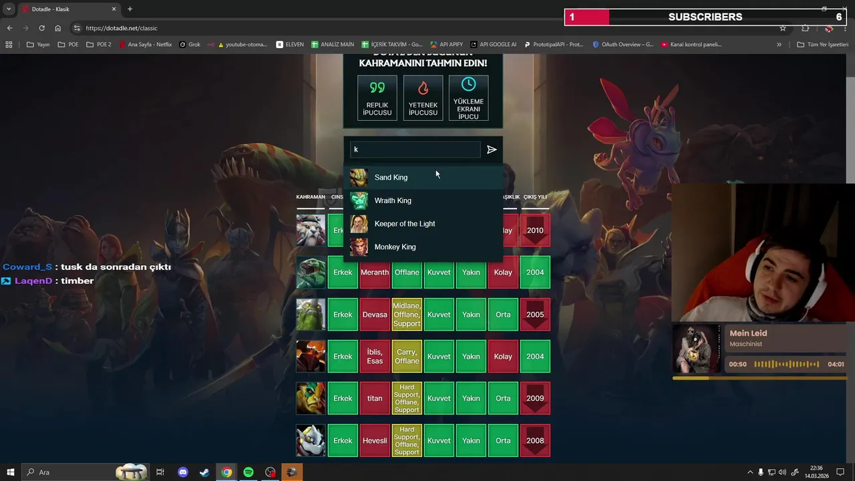Open the API GOOGLE AI bookmark
Screen dimensions: 855x481
493,45
